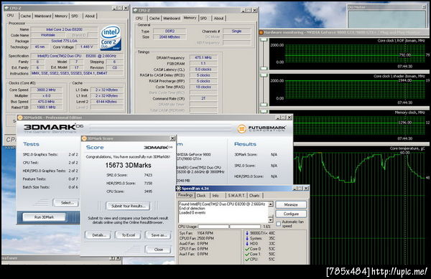The image size is (431, 279).
Task: Click the Bus Speed value 475.0 MHz
Action: (x=46, y=102)
